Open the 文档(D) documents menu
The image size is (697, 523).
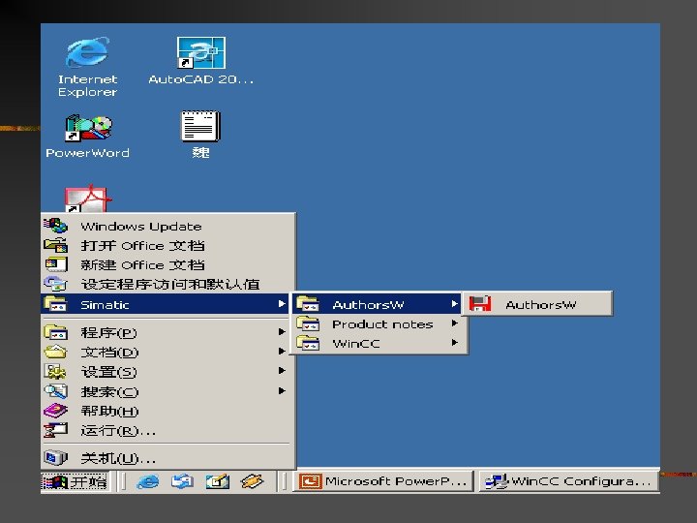point(167,353)
